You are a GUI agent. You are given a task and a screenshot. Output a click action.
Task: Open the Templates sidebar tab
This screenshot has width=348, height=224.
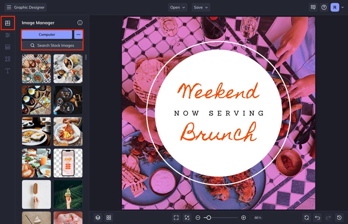click(x=7, y=47)
